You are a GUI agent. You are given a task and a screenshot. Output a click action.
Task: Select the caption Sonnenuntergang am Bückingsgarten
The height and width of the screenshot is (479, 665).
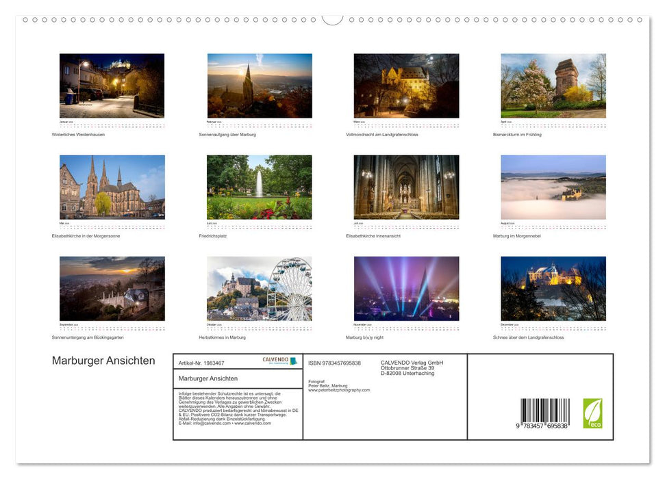pos(88,336)
